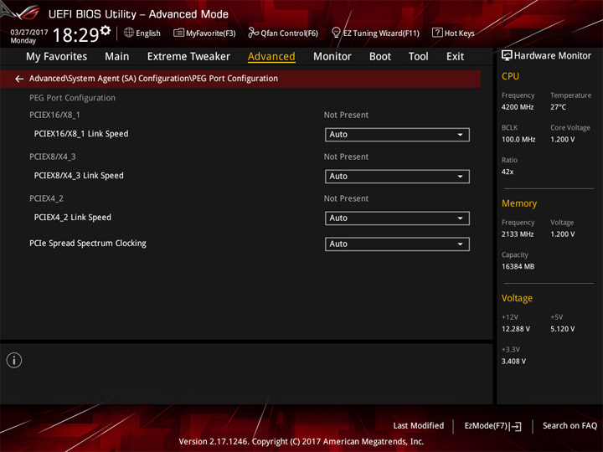Click memory frequency 2133 MHz
This screenshot has height=452, width=603.
pyautogui.click(x=518, y=234)
